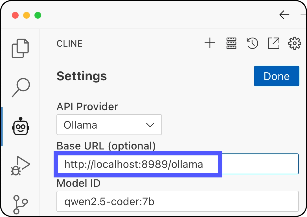Show Cline task history clock icon
The image size is (307, 217).
click(x=252, y=43)
